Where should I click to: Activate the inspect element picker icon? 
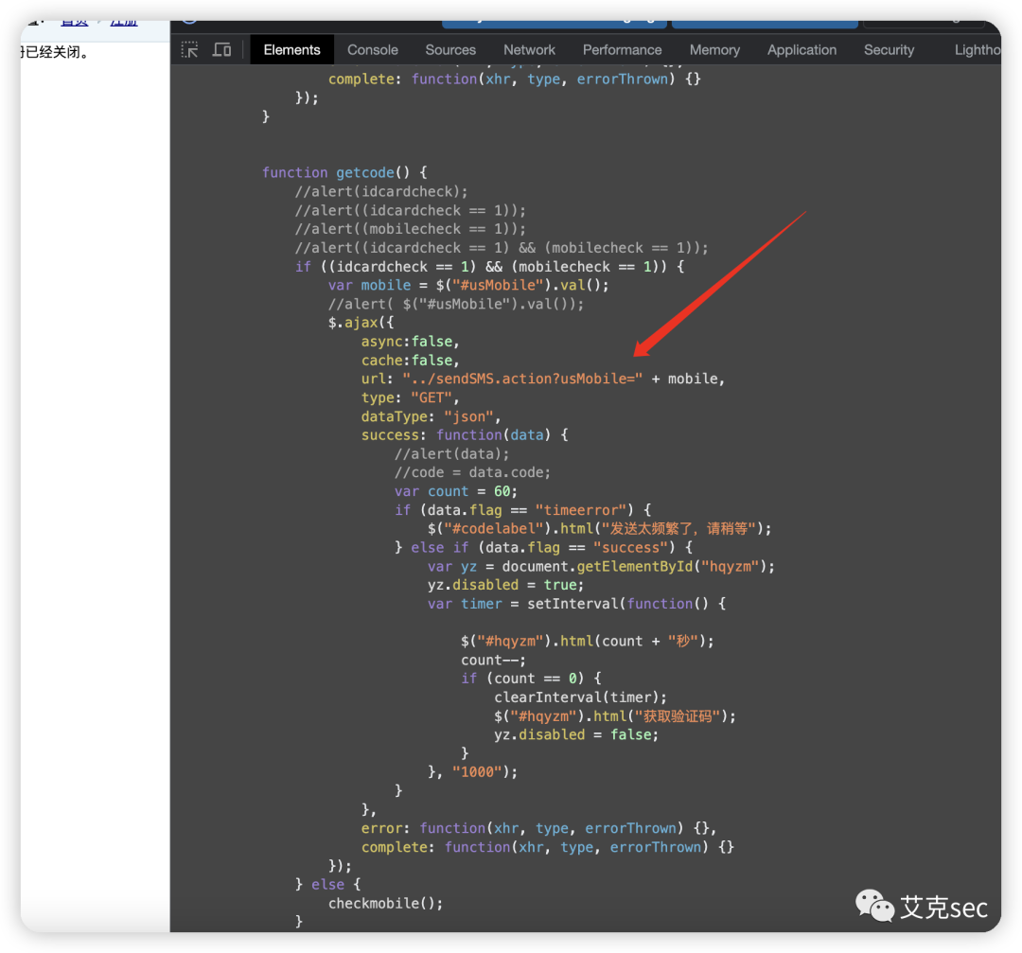[x=190, y=50]
